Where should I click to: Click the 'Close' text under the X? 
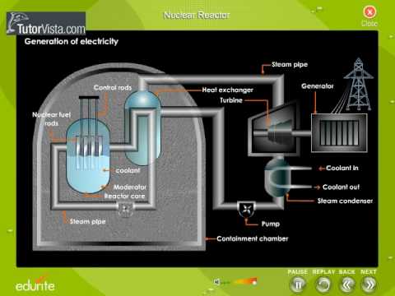pyautogui.click(x=369, y=24)
